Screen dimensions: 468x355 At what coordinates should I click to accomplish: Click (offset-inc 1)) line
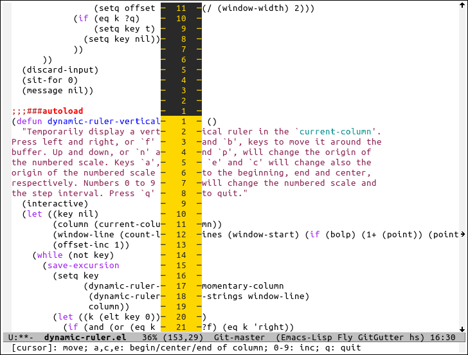pos(91,245)
